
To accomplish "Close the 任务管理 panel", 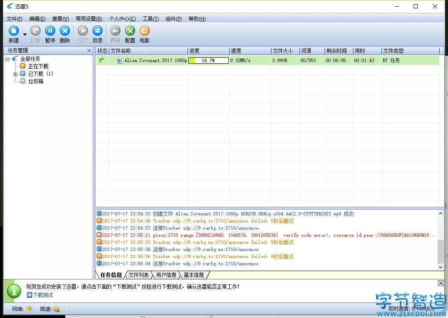I will coord(89,51).
